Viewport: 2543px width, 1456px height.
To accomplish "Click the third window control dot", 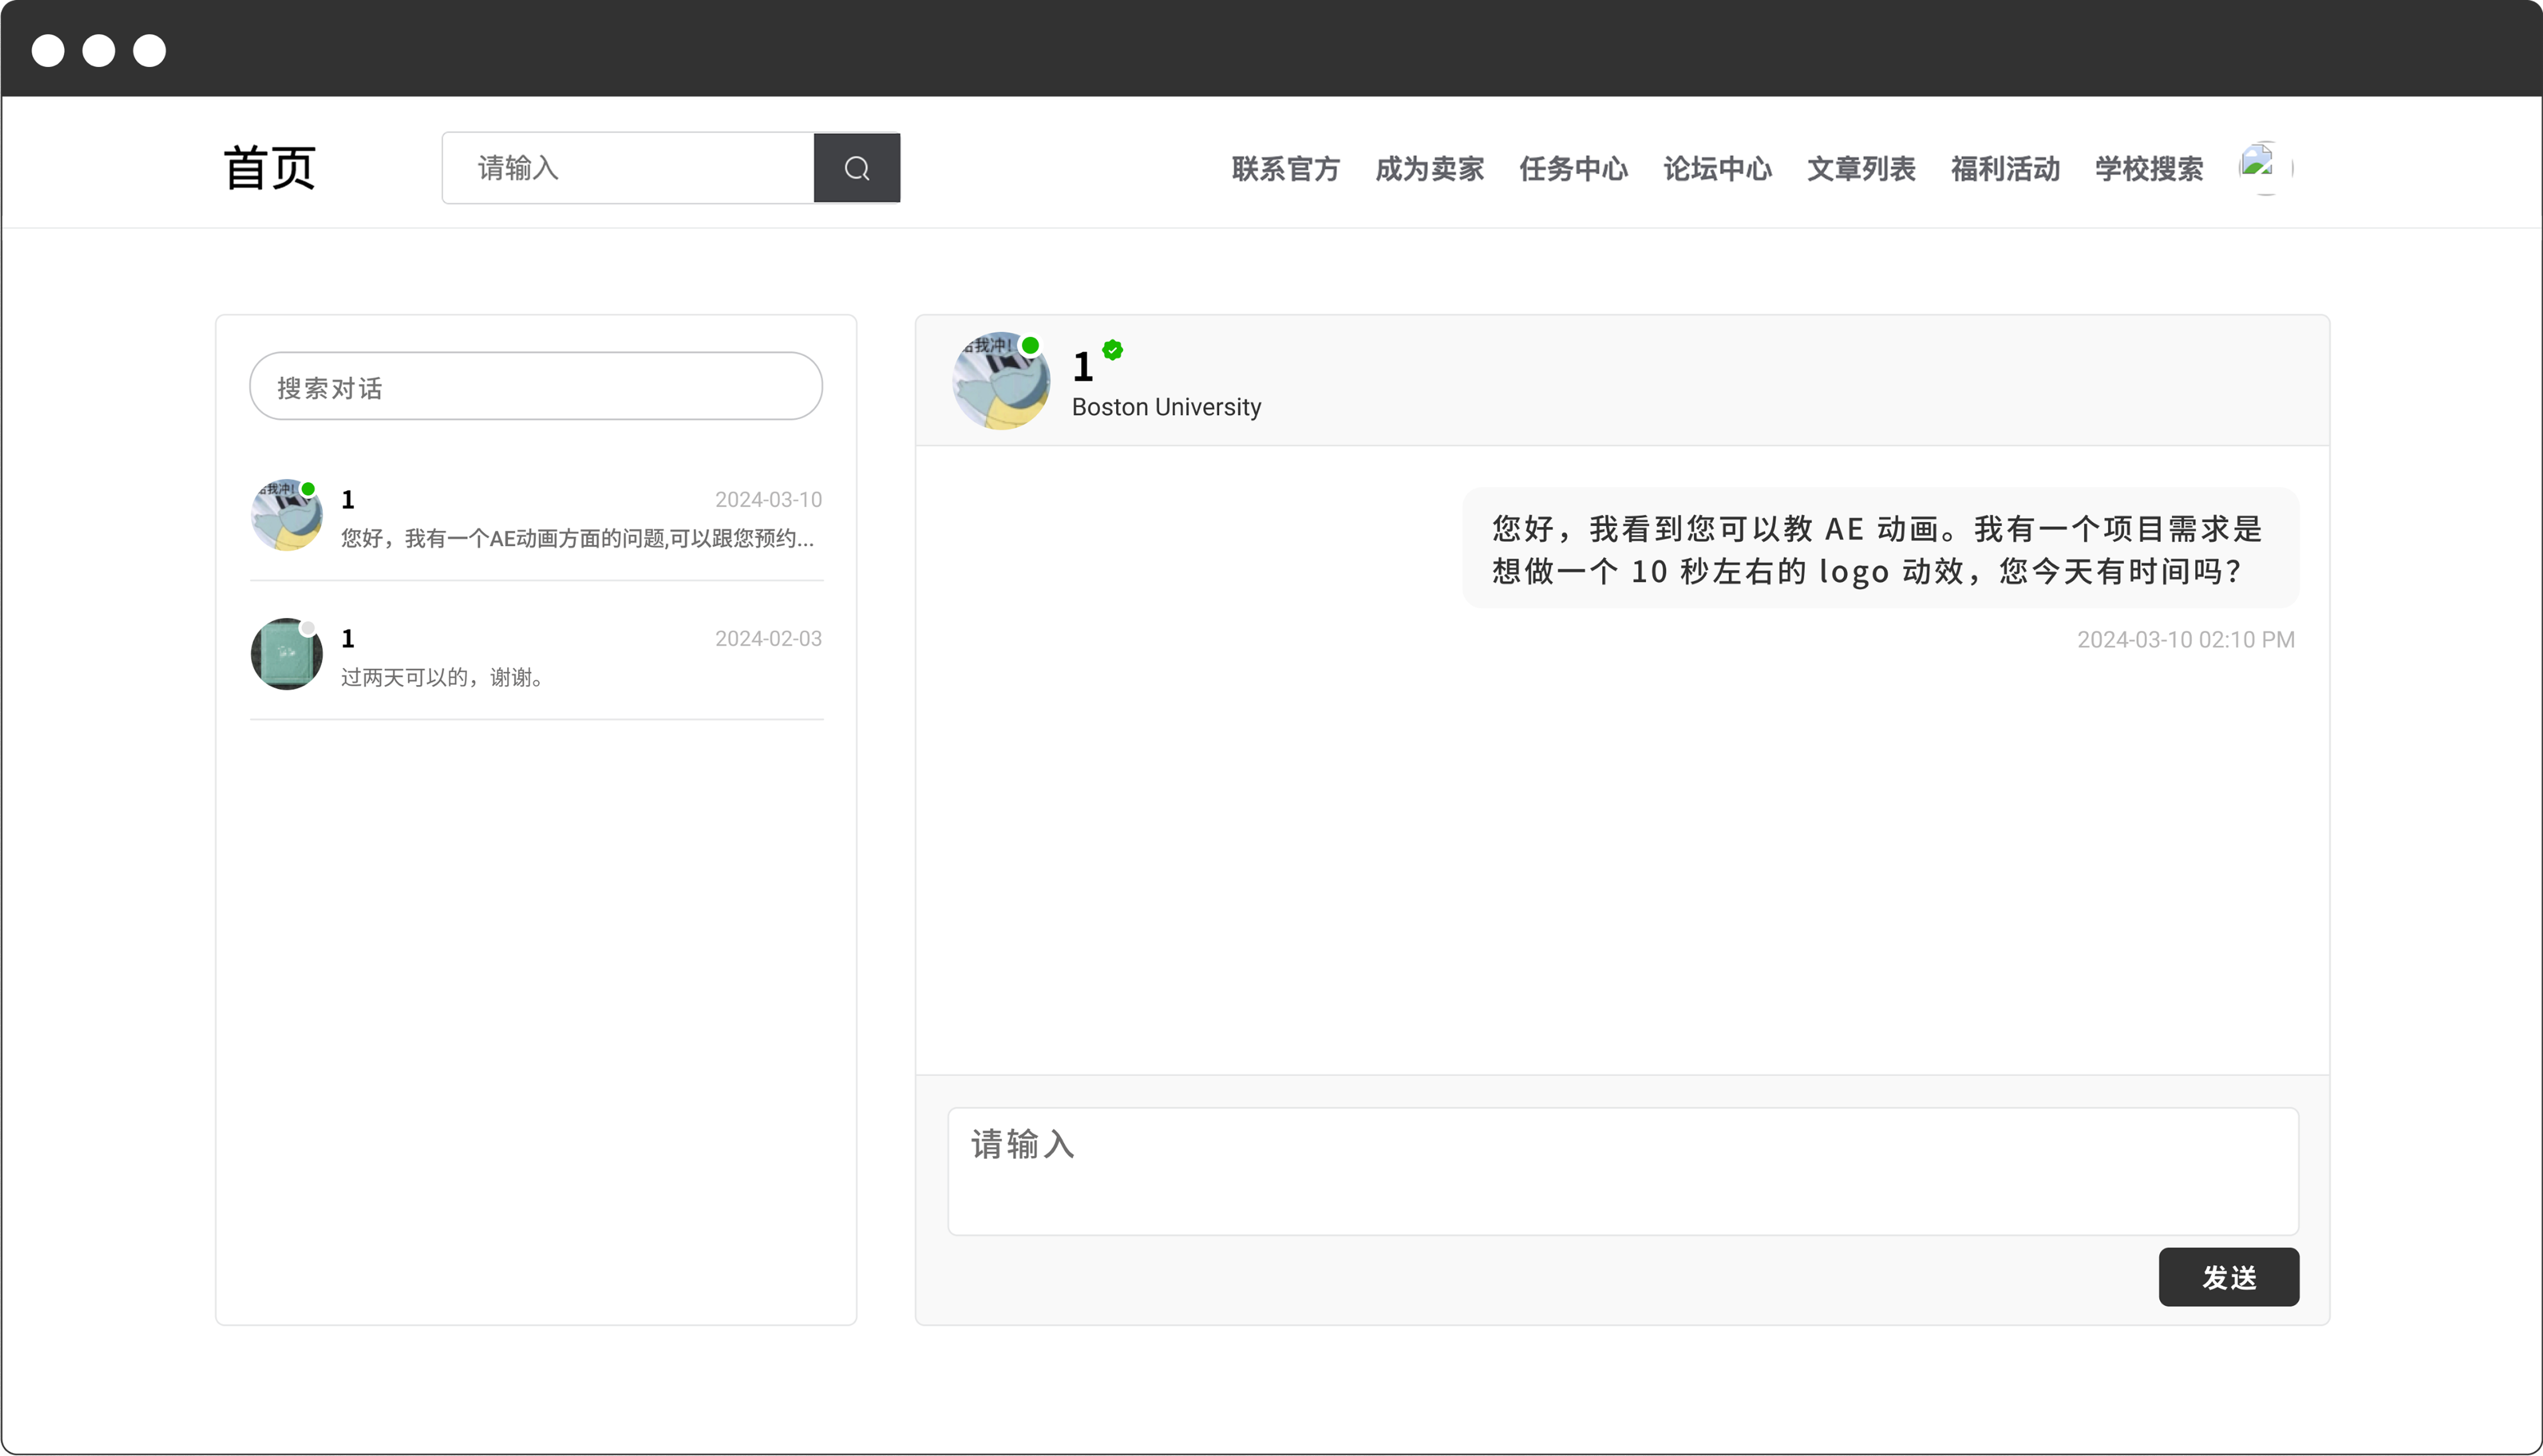I will (x=150, y=50).
